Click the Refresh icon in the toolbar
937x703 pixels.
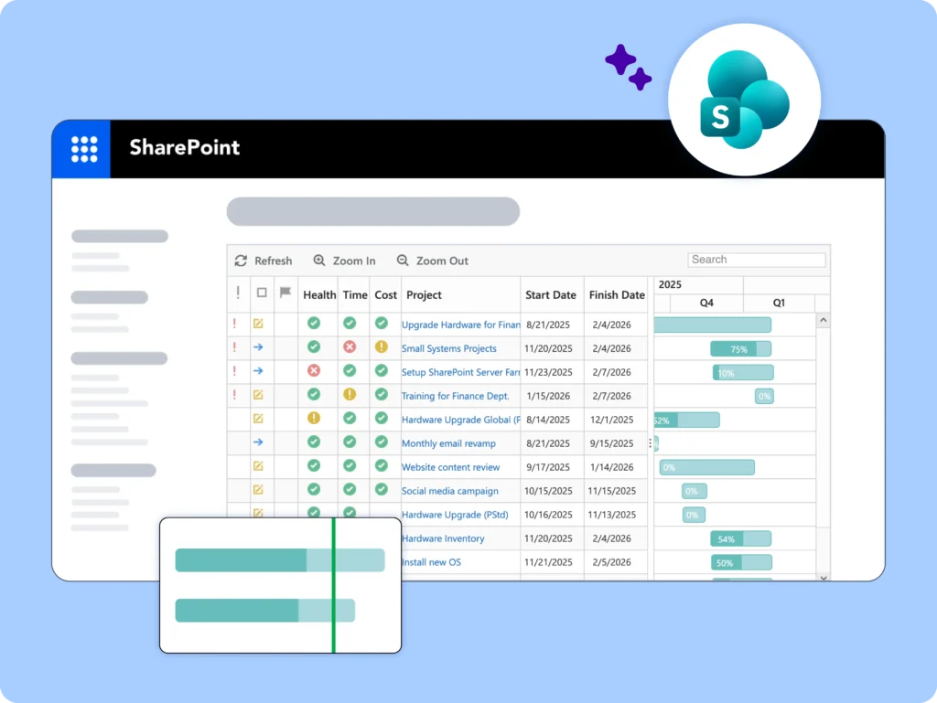click(x=242, y=261)
